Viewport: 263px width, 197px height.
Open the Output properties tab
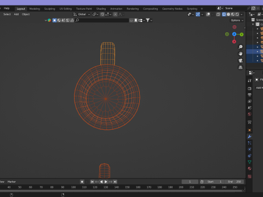click(x=249, y=95)
